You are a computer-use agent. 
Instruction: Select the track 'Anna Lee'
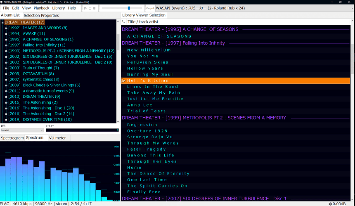click(x=235, y=105)
